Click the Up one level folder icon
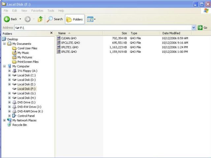 coord(40,19)
